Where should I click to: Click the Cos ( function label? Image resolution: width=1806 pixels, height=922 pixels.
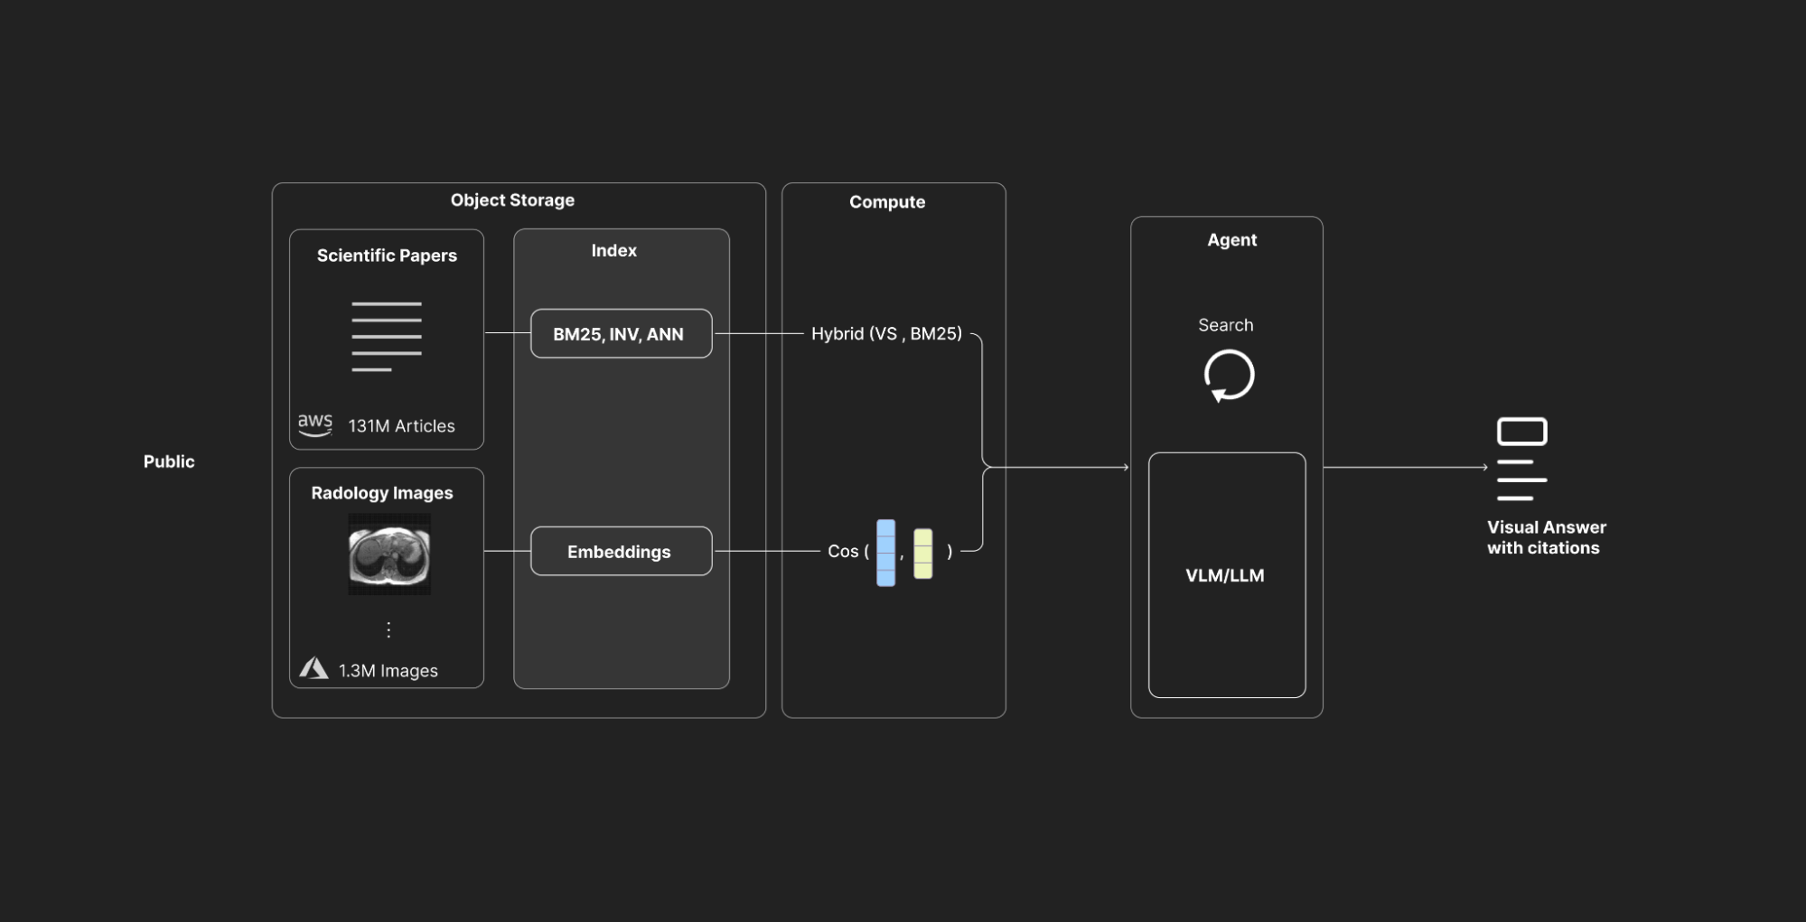(x=848, y=551)
